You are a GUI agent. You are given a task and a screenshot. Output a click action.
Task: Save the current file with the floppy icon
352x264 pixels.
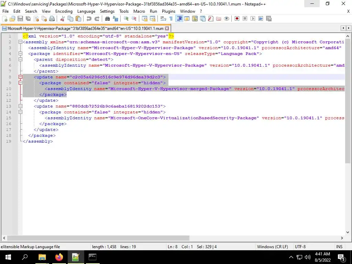(20, 19)
